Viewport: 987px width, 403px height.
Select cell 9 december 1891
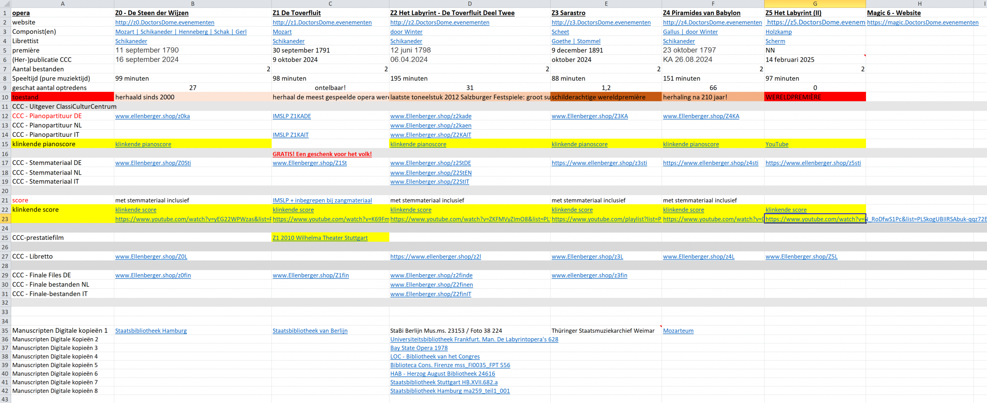tap(606, 50)
